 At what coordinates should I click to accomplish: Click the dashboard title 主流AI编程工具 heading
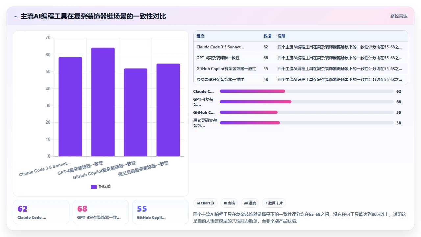93,16
